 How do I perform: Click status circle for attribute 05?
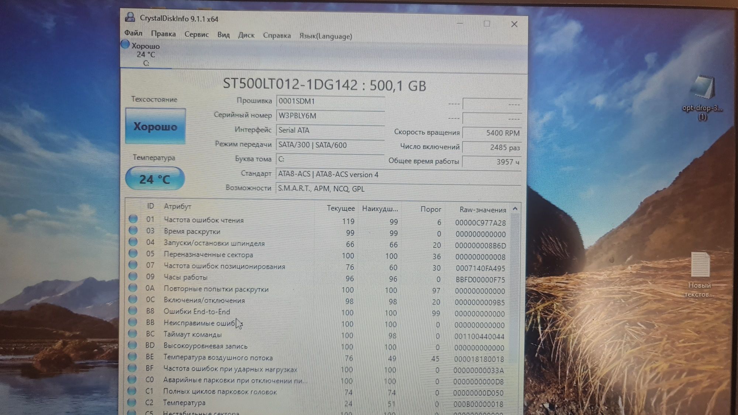click(133, 253)
